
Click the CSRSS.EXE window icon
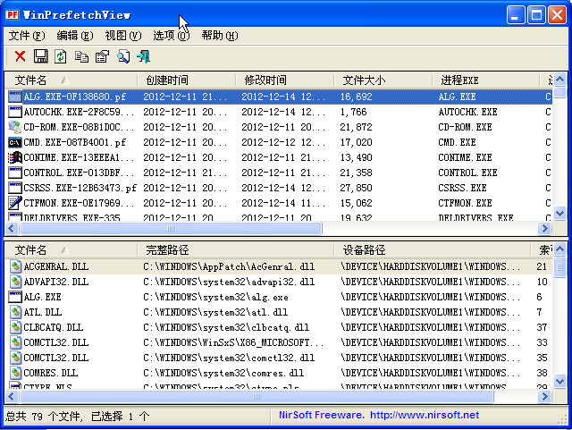tap(15, 188)
